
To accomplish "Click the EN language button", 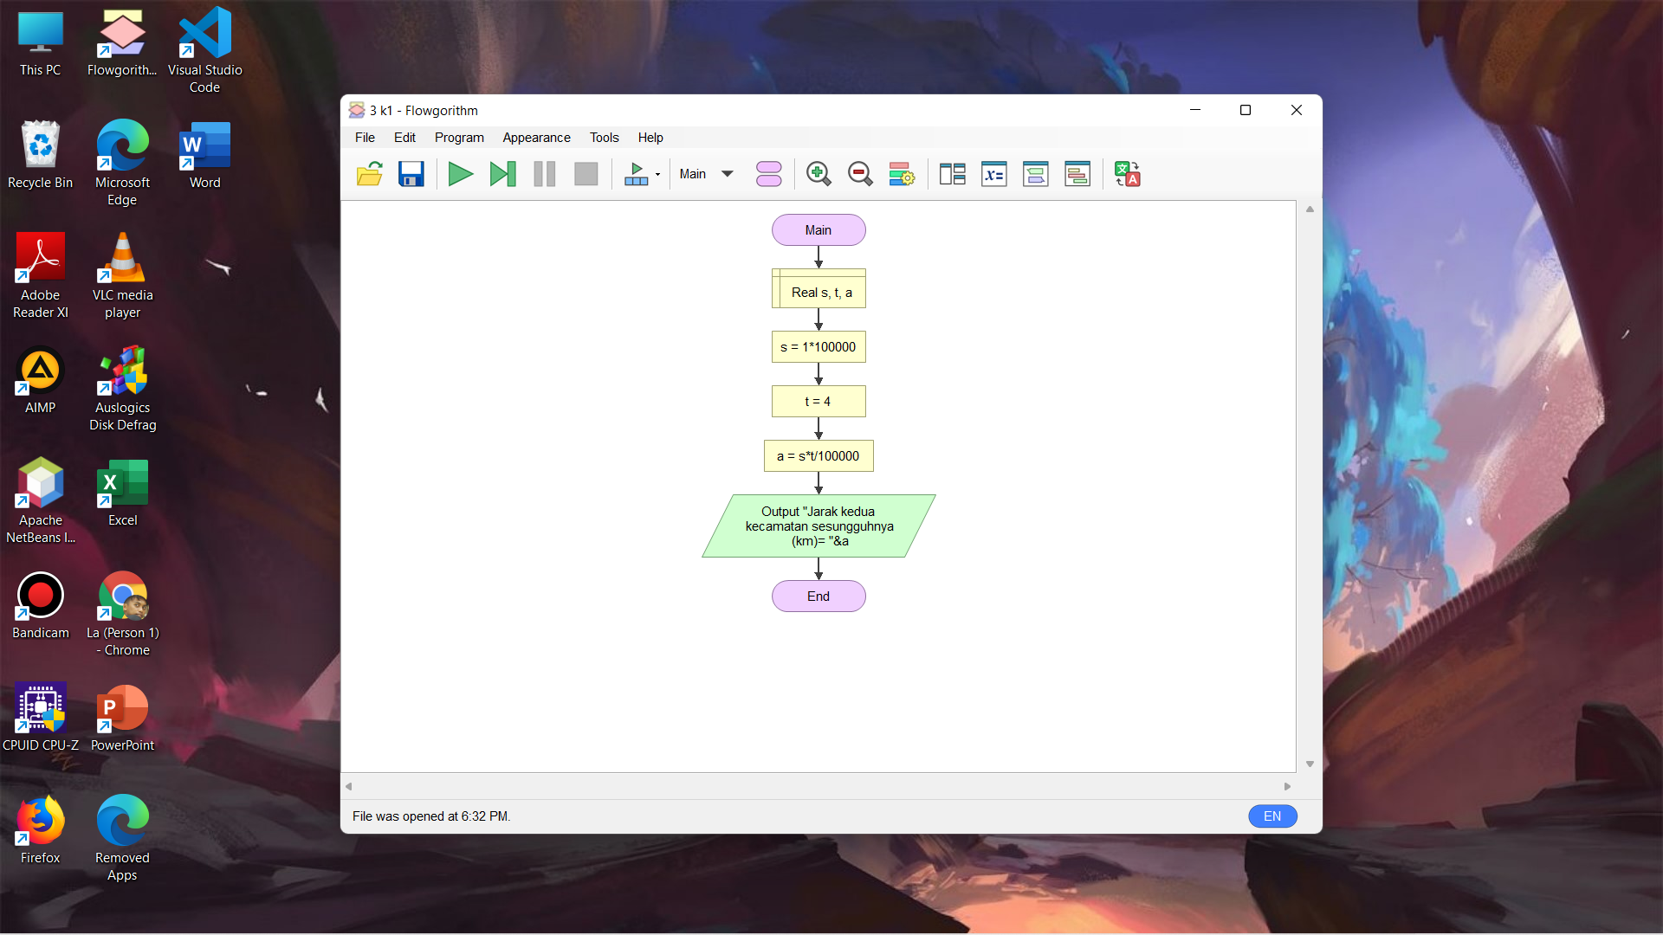I will click(1272, 816).
